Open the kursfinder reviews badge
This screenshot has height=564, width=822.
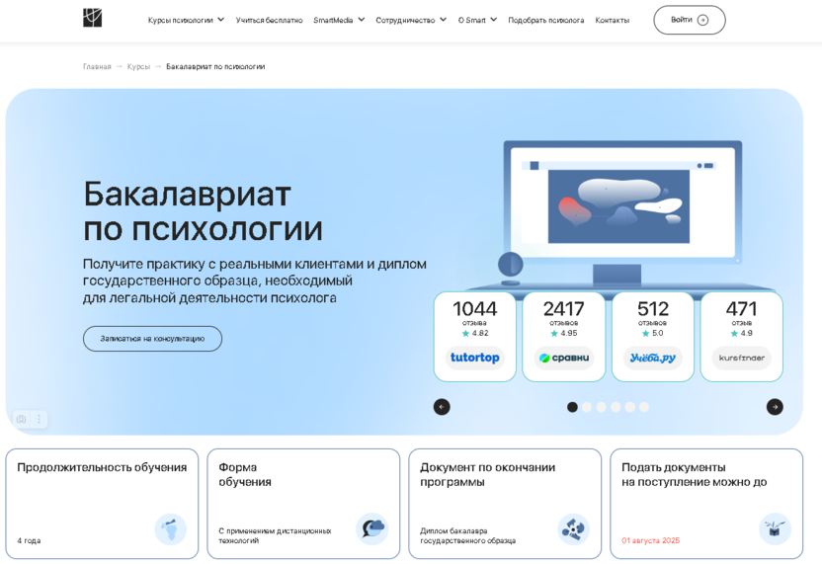point(742,358)
